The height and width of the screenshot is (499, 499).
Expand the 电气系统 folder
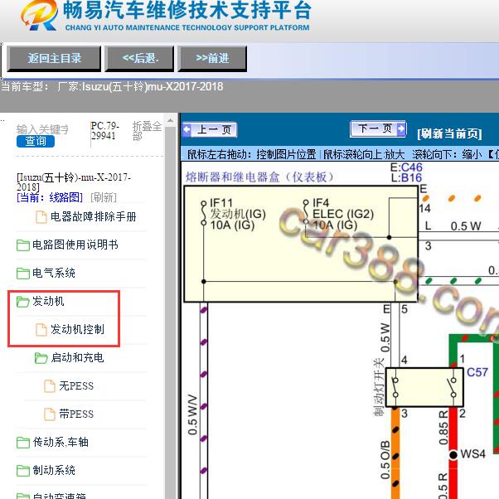54,273
